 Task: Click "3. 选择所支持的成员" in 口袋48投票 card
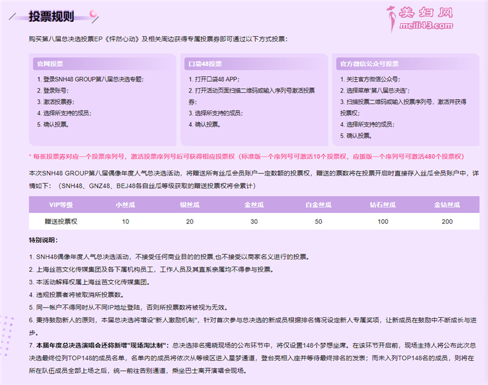[x=216, y=113]
